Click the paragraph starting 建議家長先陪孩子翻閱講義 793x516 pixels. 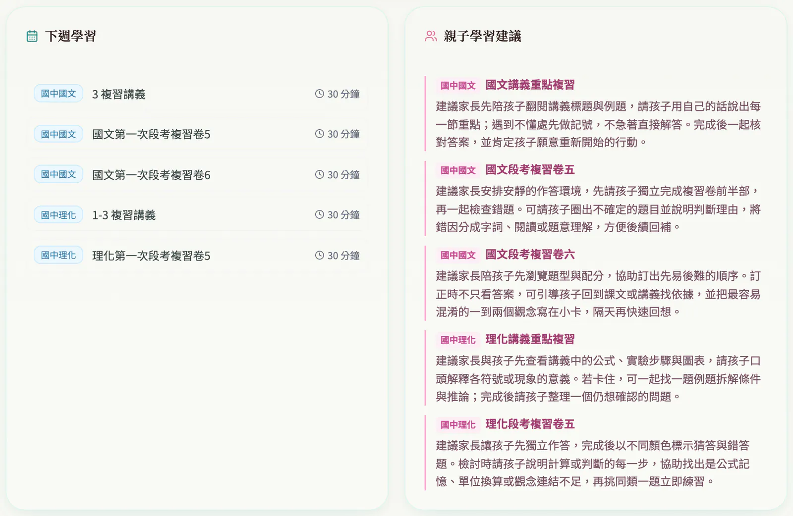[x=598, y=124]
